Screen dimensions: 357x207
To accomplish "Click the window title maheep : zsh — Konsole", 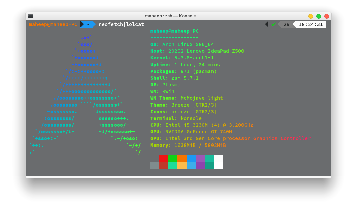I will (x=170, y=16).
